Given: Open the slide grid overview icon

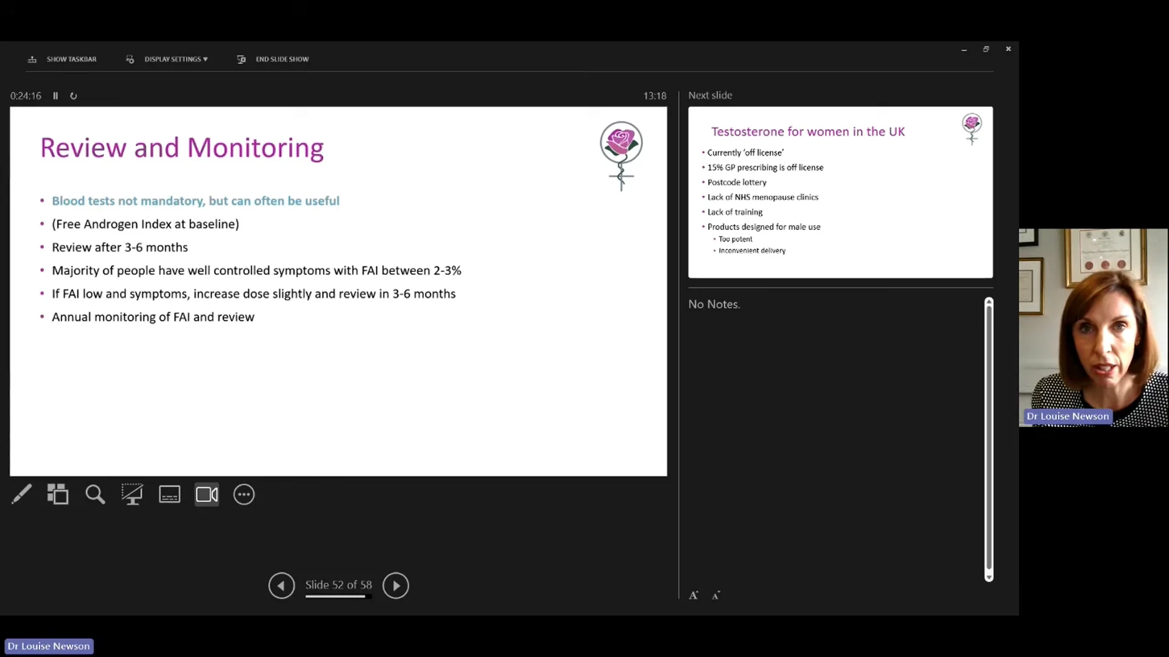Looking at the screenshot, I should 58,495.
